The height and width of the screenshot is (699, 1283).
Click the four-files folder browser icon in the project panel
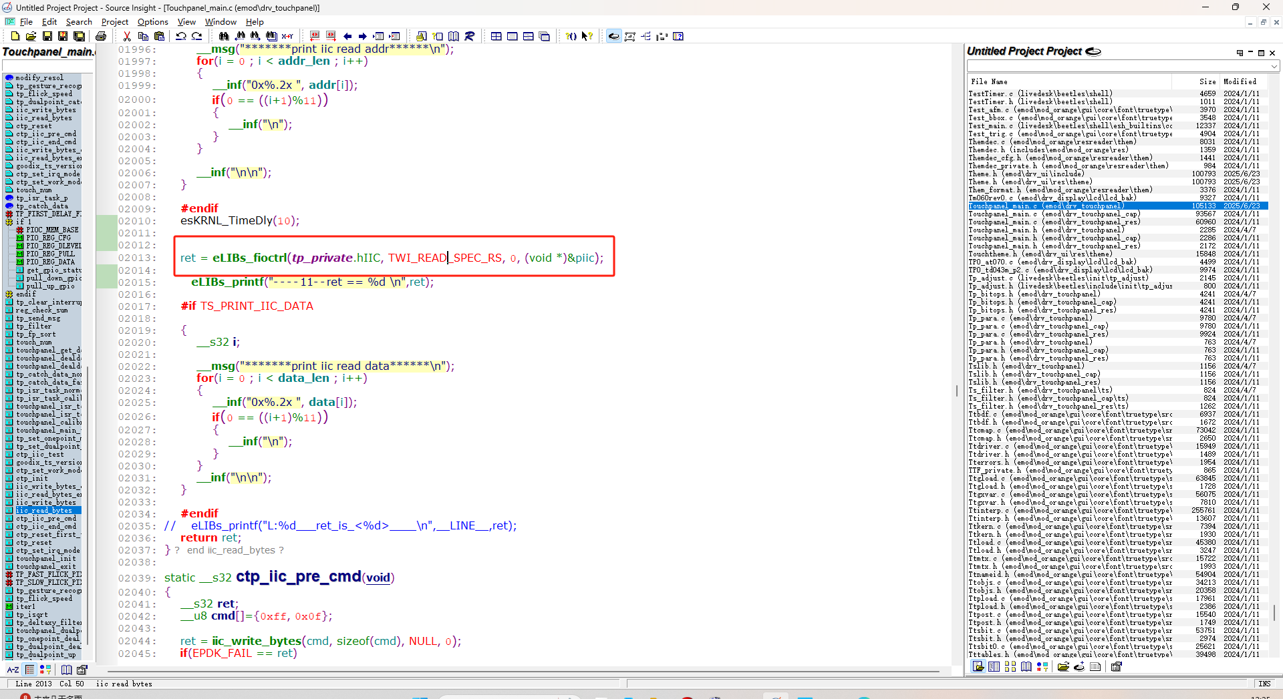click(1010, 666)
